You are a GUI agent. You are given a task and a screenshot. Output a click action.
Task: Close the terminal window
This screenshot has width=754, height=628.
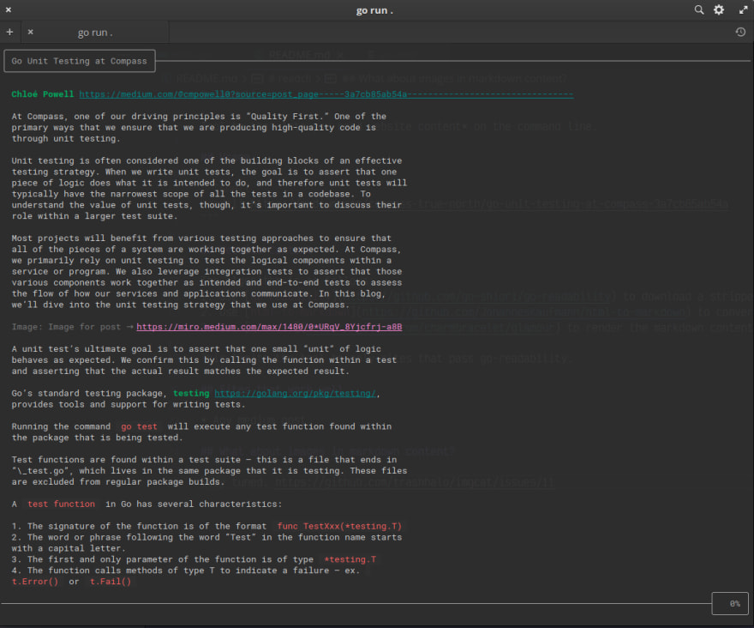coord(9,9)
